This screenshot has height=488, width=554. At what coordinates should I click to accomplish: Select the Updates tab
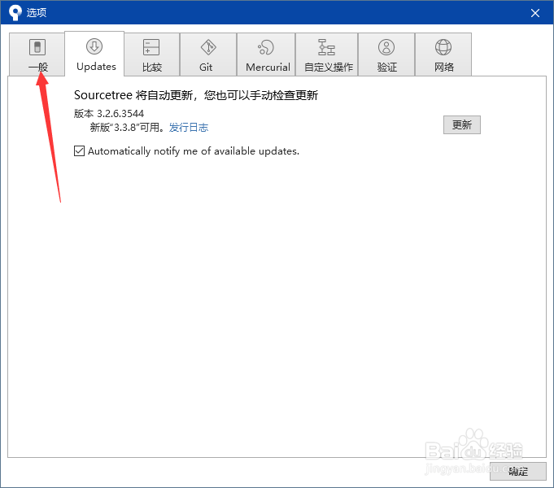pyautogui.click(x=94, y=54)
